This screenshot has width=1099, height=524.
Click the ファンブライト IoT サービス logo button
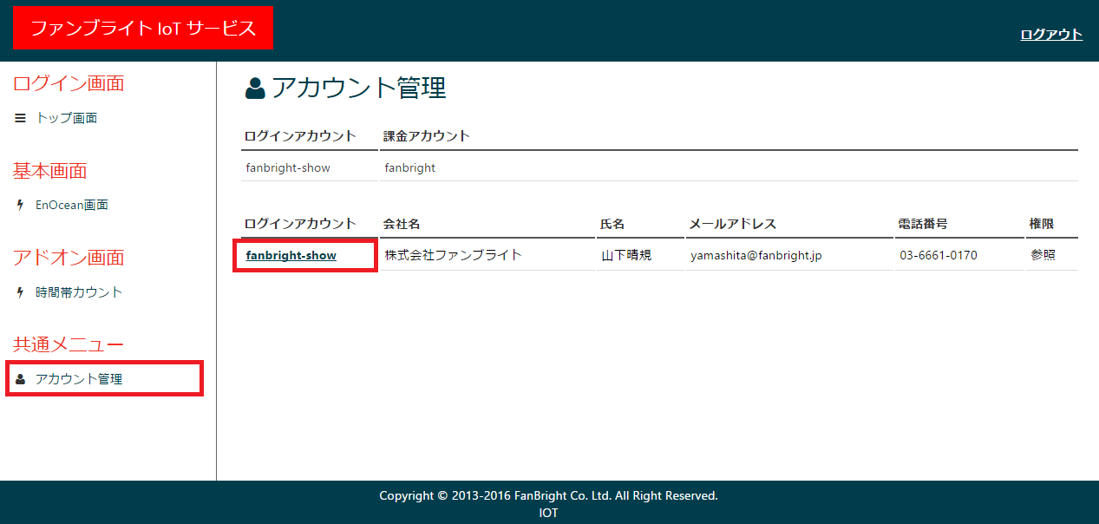click(143, 28)
